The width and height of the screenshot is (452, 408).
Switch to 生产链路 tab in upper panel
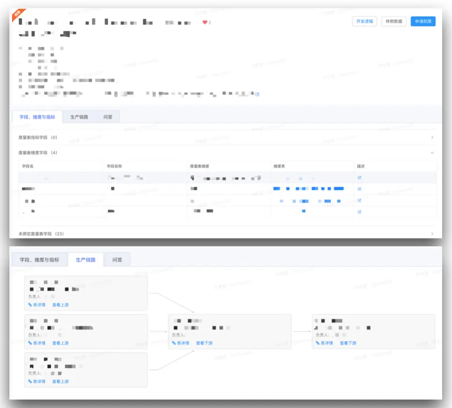(x=79, y=117)
